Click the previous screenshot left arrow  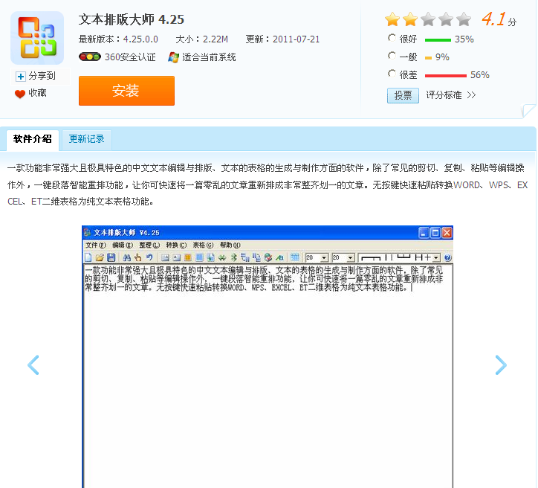point(33,365)
